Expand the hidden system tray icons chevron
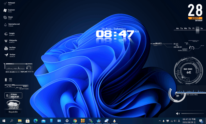Viewport: 206px width, 124px height. (160, 121)
